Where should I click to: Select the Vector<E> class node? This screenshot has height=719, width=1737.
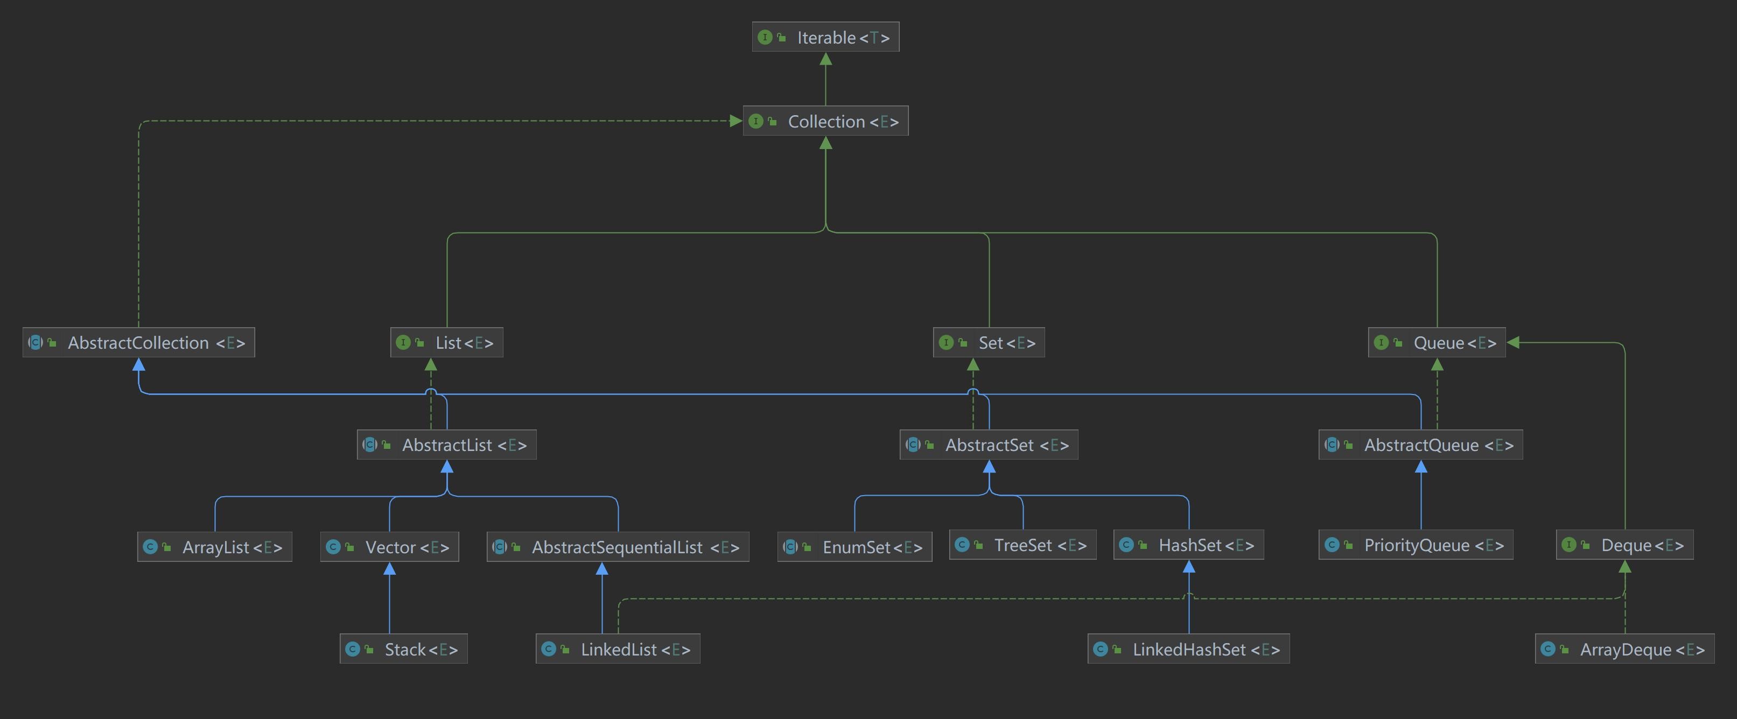(x=389, y=546)
